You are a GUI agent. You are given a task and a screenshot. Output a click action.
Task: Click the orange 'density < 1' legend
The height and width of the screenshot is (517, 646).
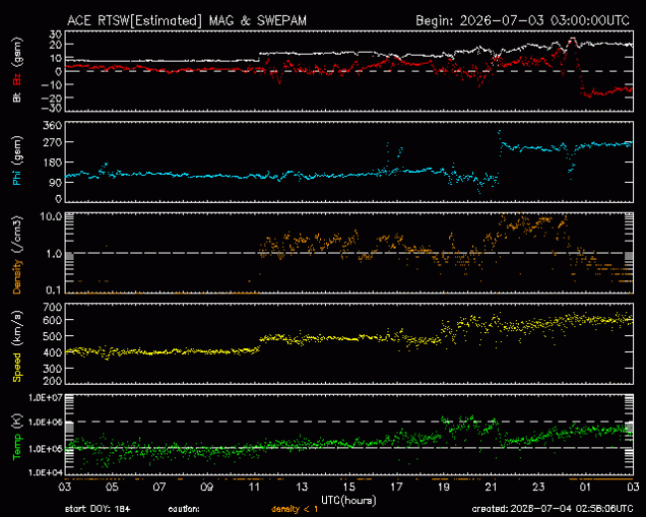[294, 509]
